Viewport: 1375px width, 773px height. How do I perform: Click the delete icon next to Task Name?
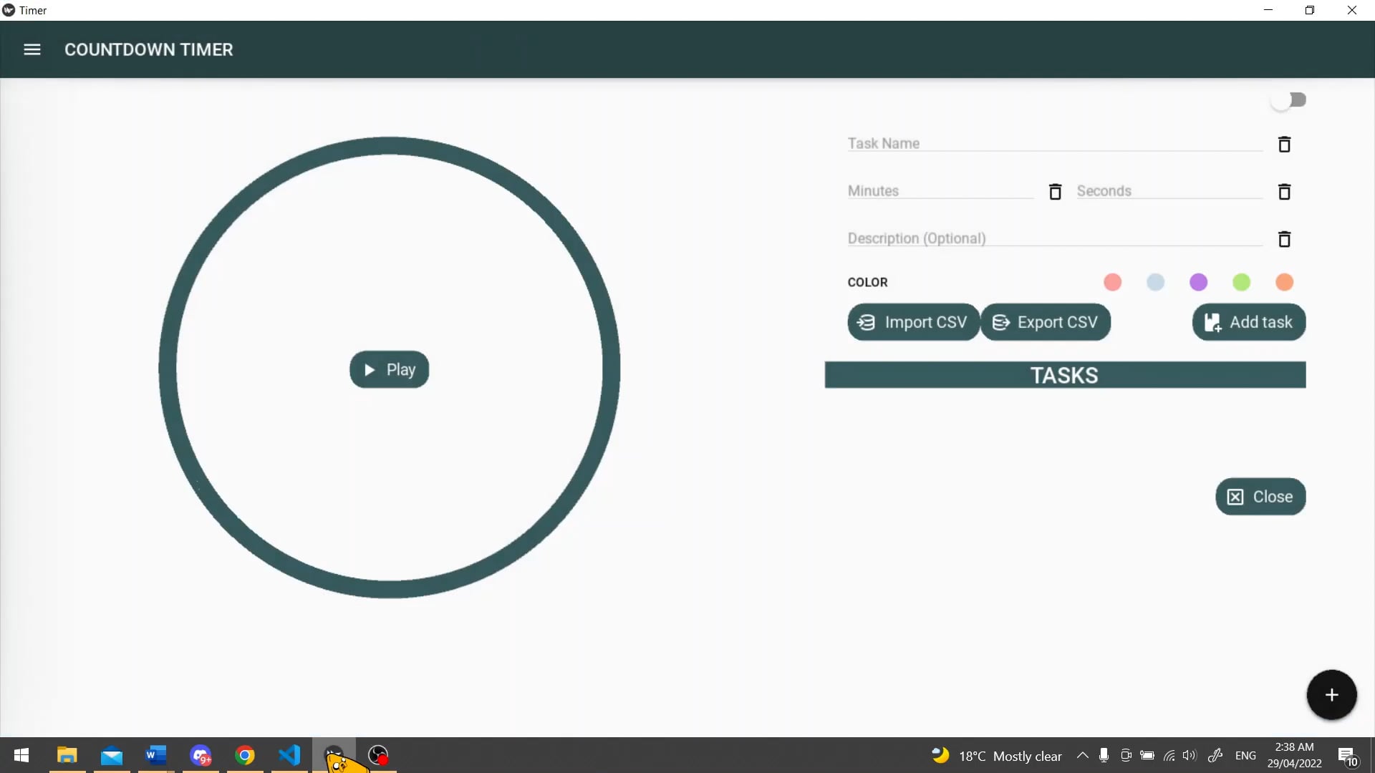point(1284,145)
